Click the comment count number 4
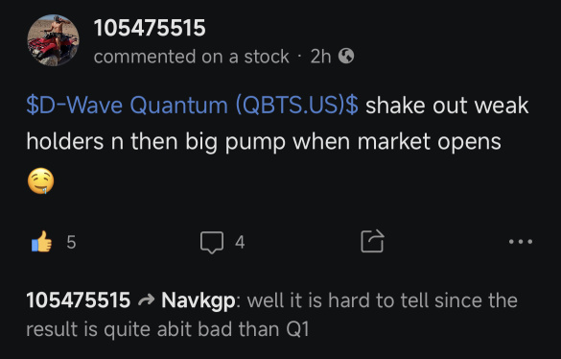Viewport: 561px width, 359px height. click(240, 242)
